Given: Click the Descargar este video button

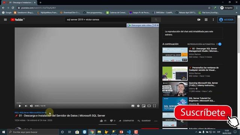Looking at the screenshot, I should point(140,25).
